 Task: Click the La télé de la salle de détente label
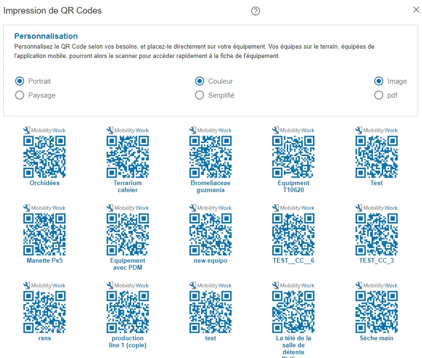(293, 346)
